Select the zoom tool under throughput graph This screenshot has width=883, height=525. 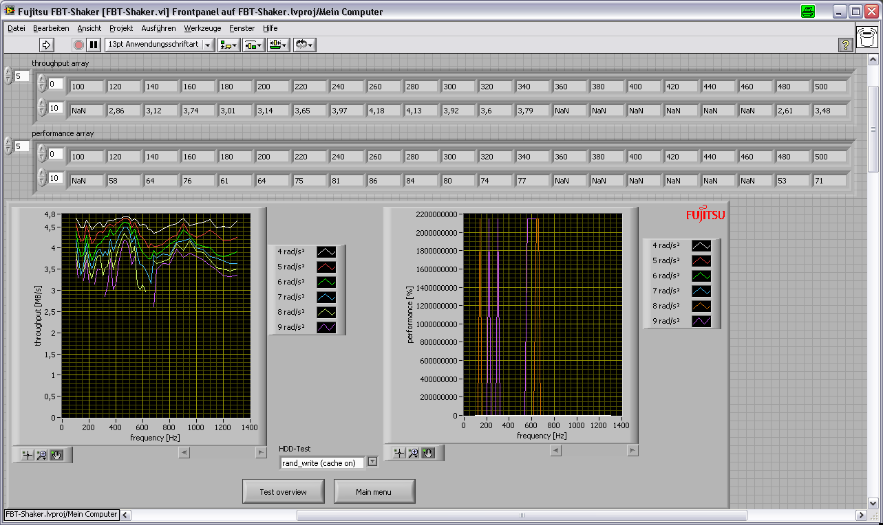click(42, 455)
